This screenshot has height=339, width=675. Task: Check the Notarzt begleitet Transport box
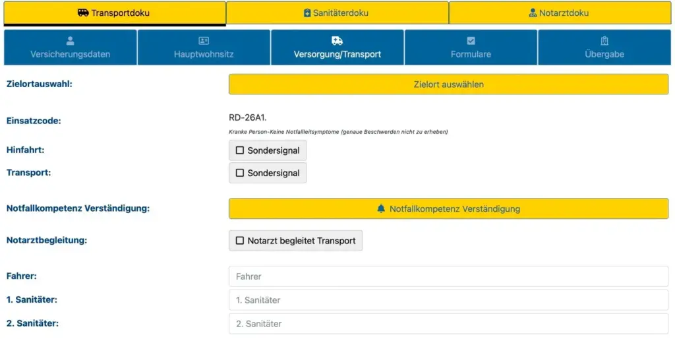[x=240, y=241]
